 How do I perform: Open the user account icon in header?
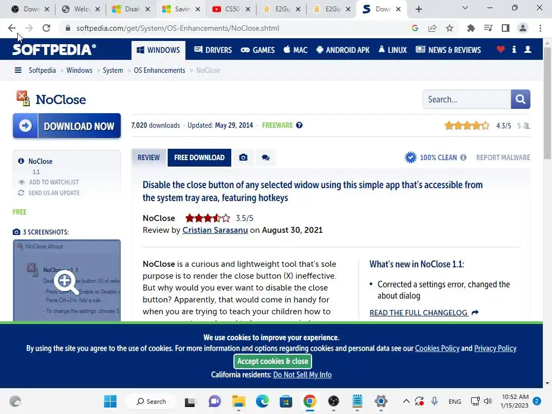pyautogui.click(x=527, y=49)
